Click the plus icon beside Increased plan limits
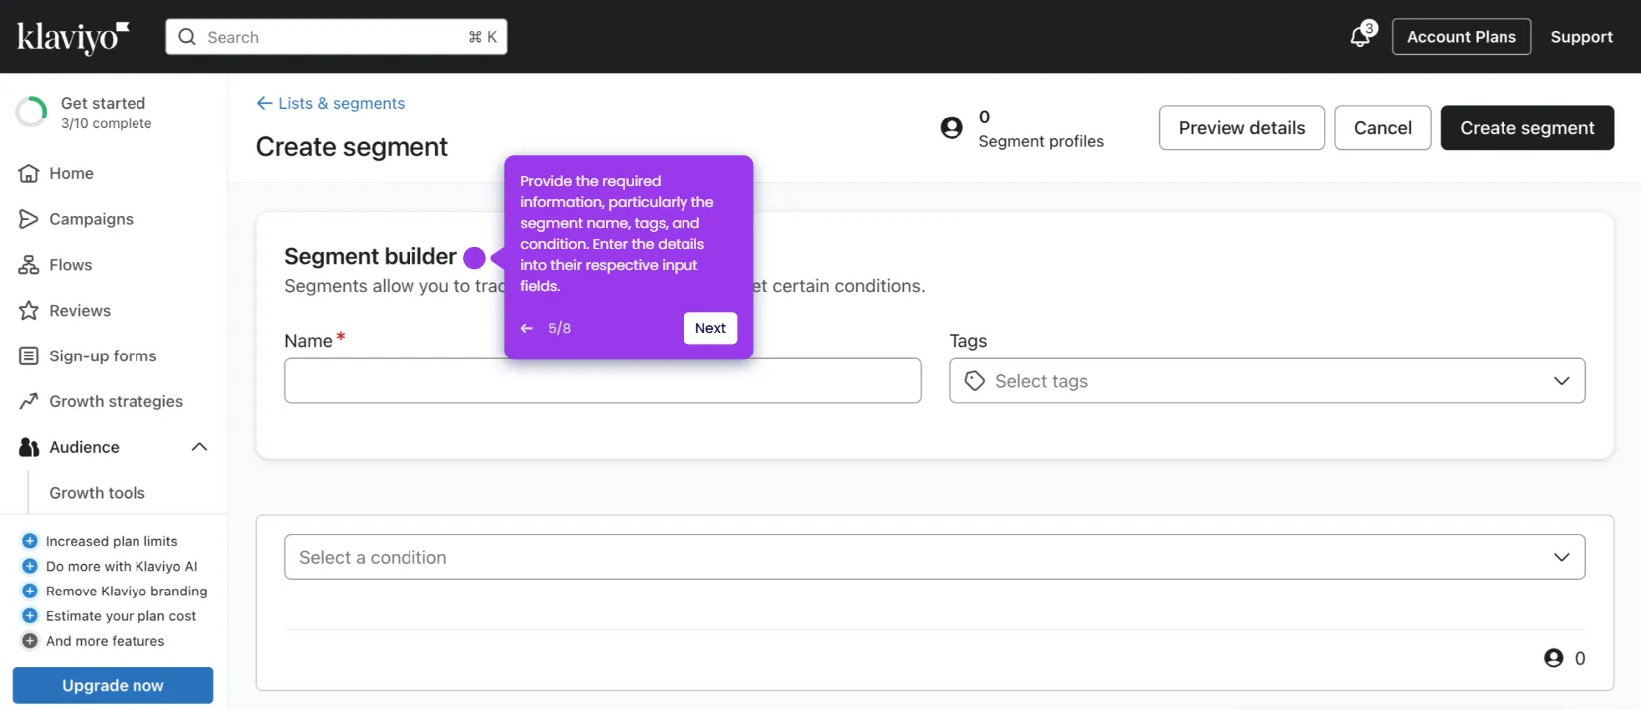The width and height of the screenshot is (1641, 710). 30,541
